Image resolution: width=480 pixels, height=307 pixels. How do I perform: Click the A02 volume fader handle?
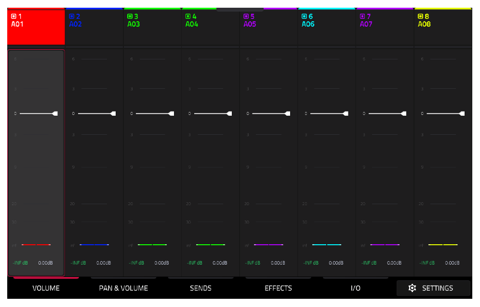click(x=113, y=114)
